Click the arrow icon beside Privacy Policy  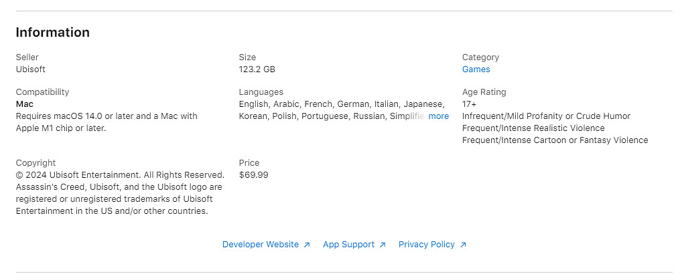click(463, 245)
